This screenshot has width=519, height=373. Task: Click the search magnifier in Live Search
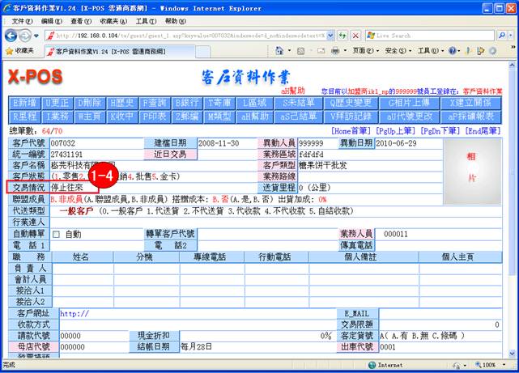[x=500, y=36]
